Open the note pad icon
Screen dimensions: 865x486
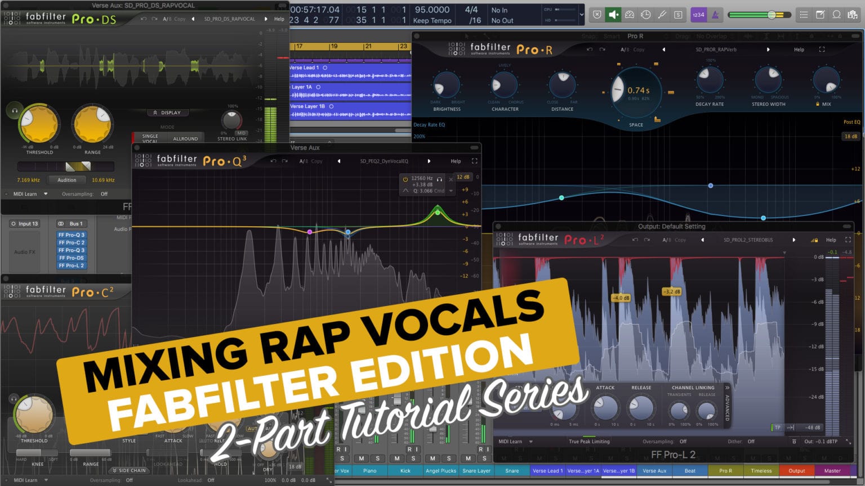[820, 15]
